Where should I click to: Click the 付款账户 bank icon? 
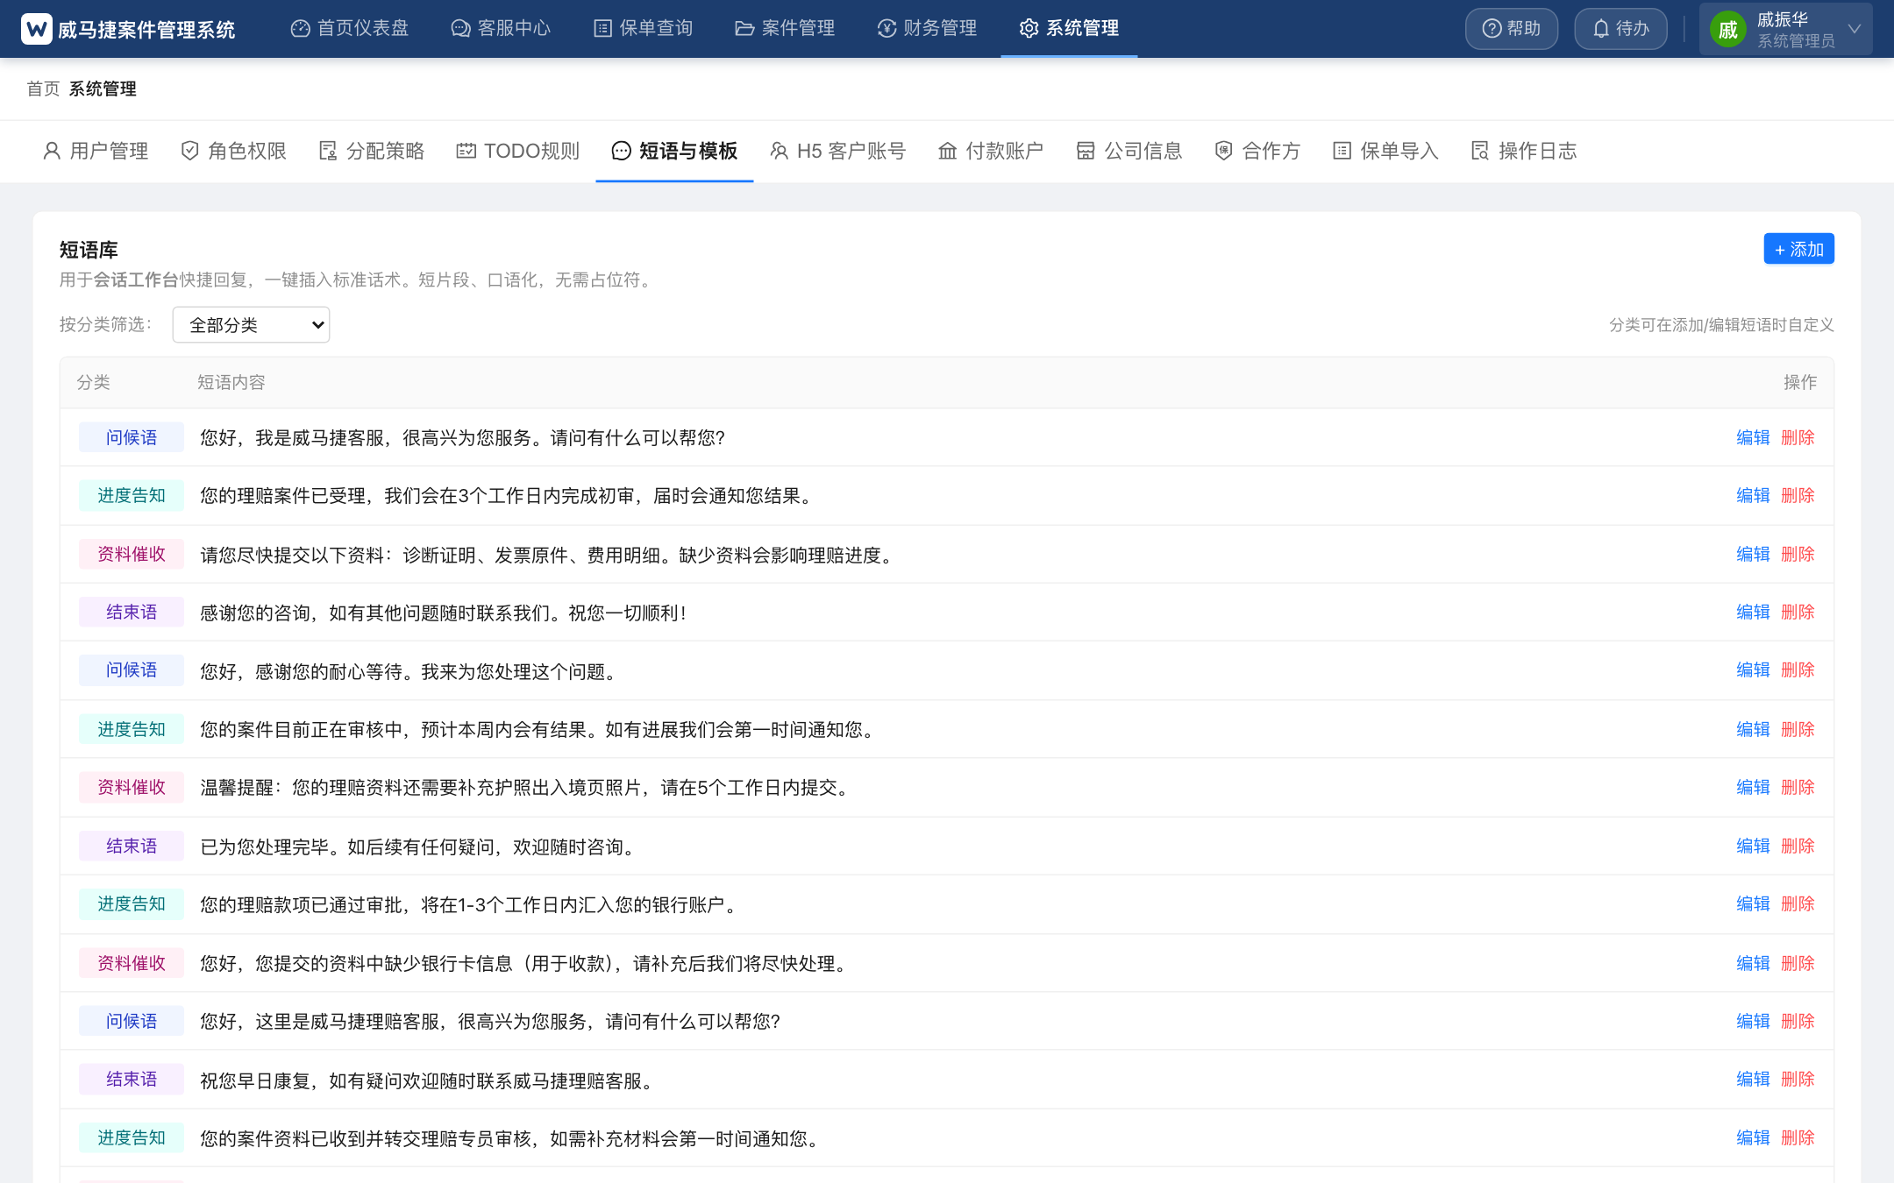[948, 151]
